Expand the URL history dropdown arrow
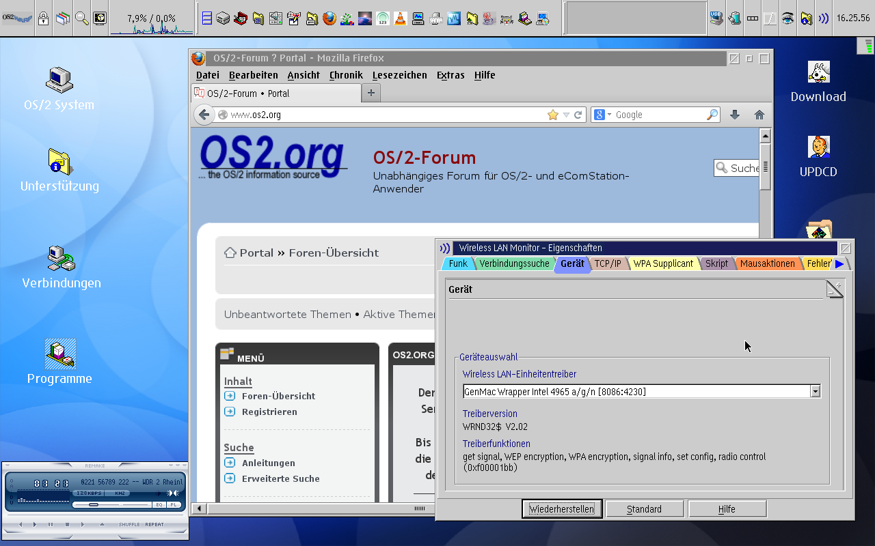Image resolution: width=875 pixels, height=546 pixels. coord(566,115)
